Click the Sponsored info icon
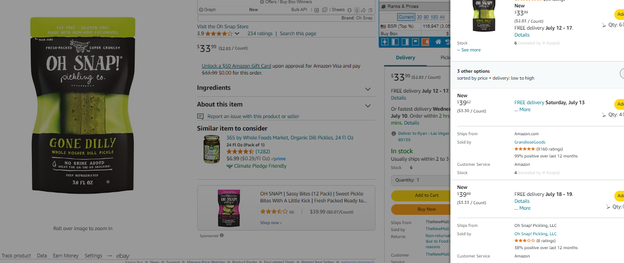Viewport: 624px width, 263px height. pos(222,235)
